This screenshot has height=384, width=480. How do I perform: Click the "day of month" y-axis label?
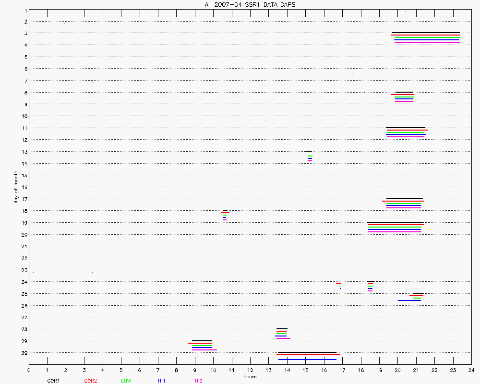[x=16, y=187]
